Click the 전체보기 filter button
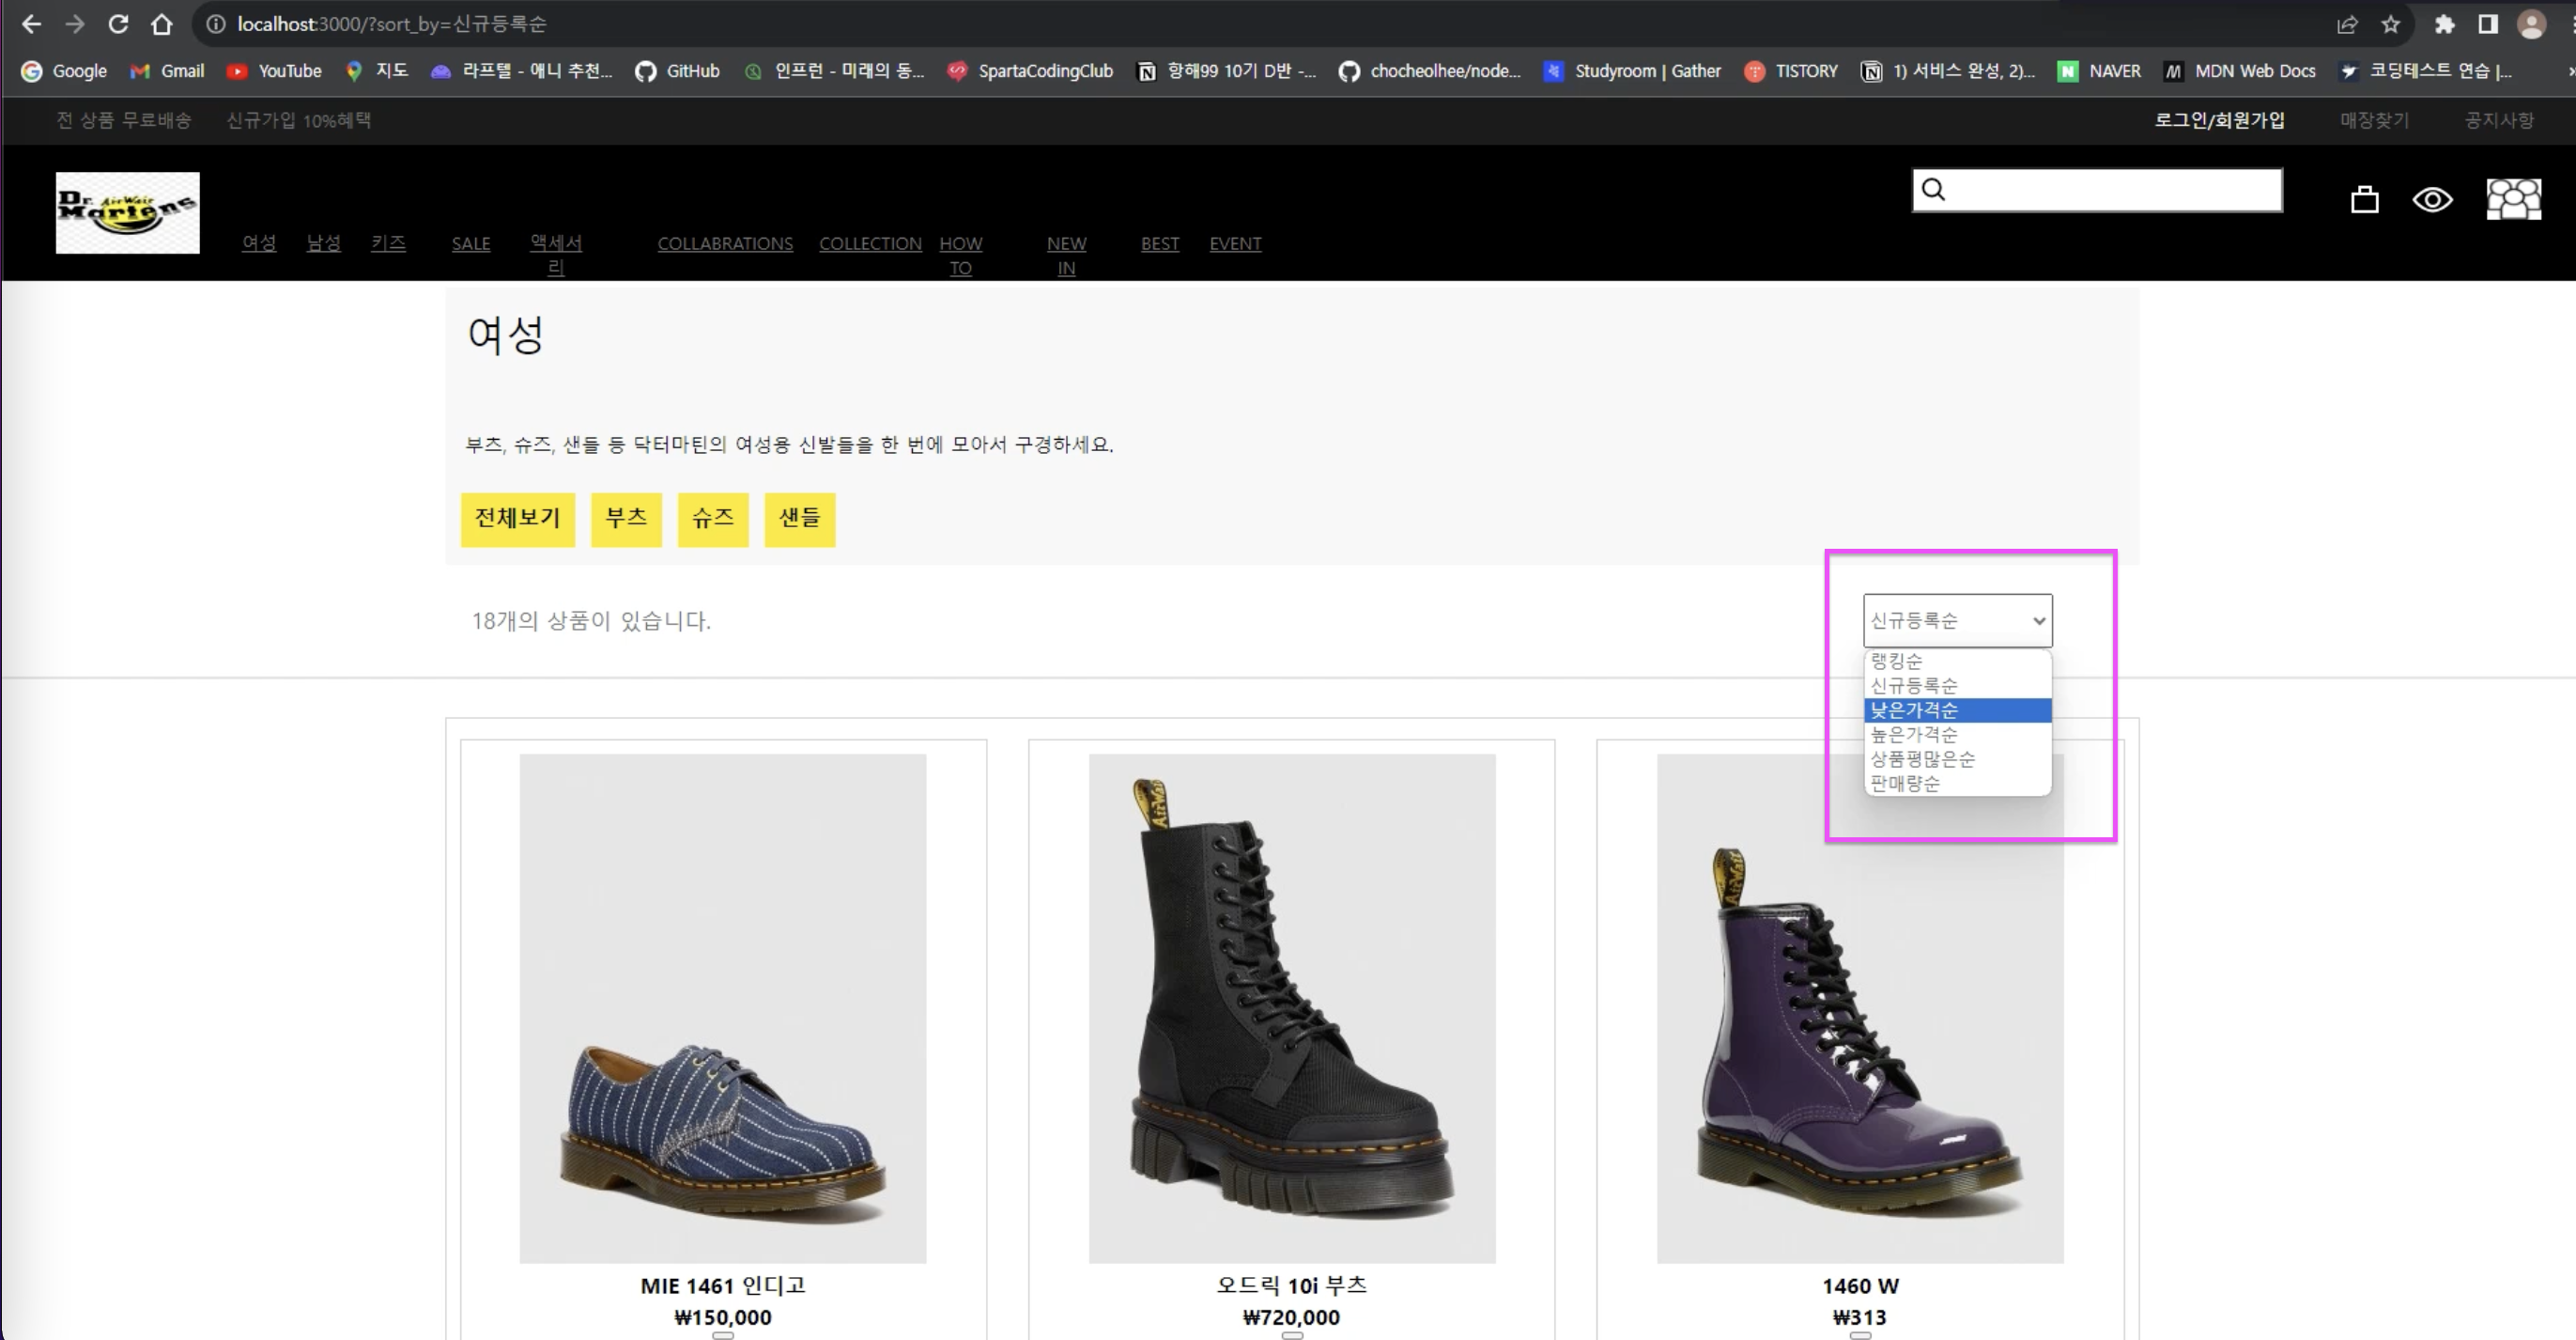Screen dimensions: 2576x1340 click(518, 520)
